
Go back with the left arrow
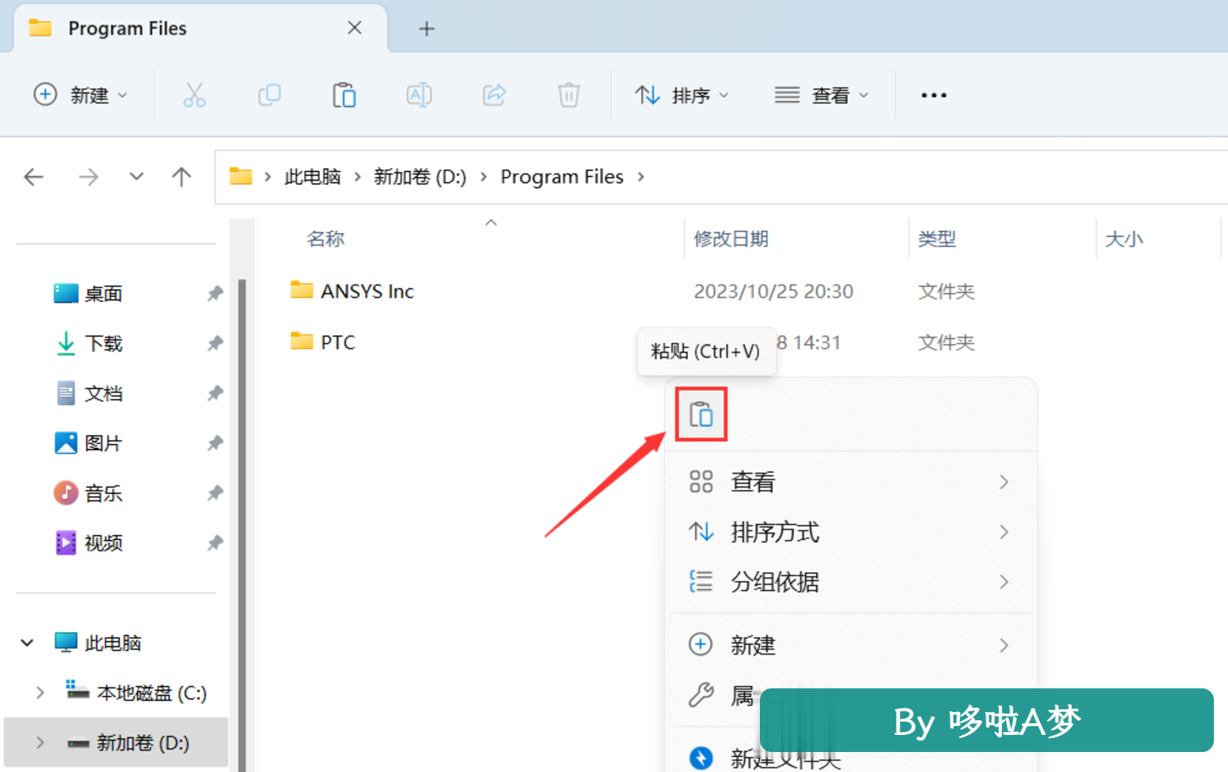34,177
